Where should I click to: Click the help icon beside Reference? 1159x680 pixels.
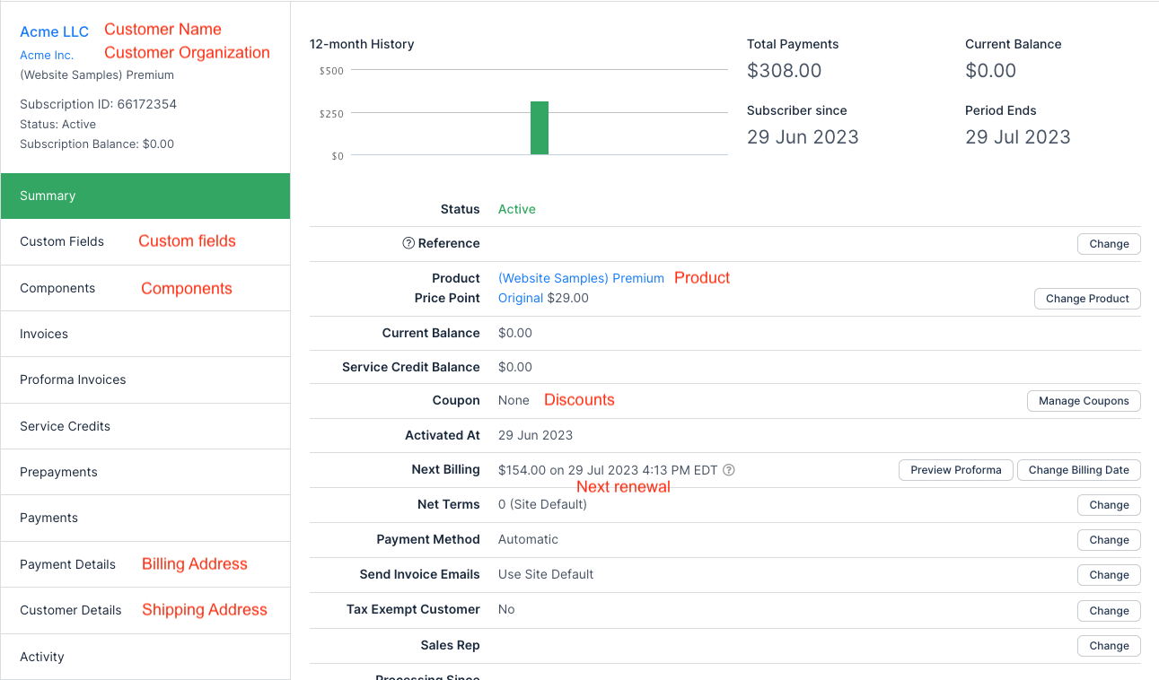tap(408, 243)
